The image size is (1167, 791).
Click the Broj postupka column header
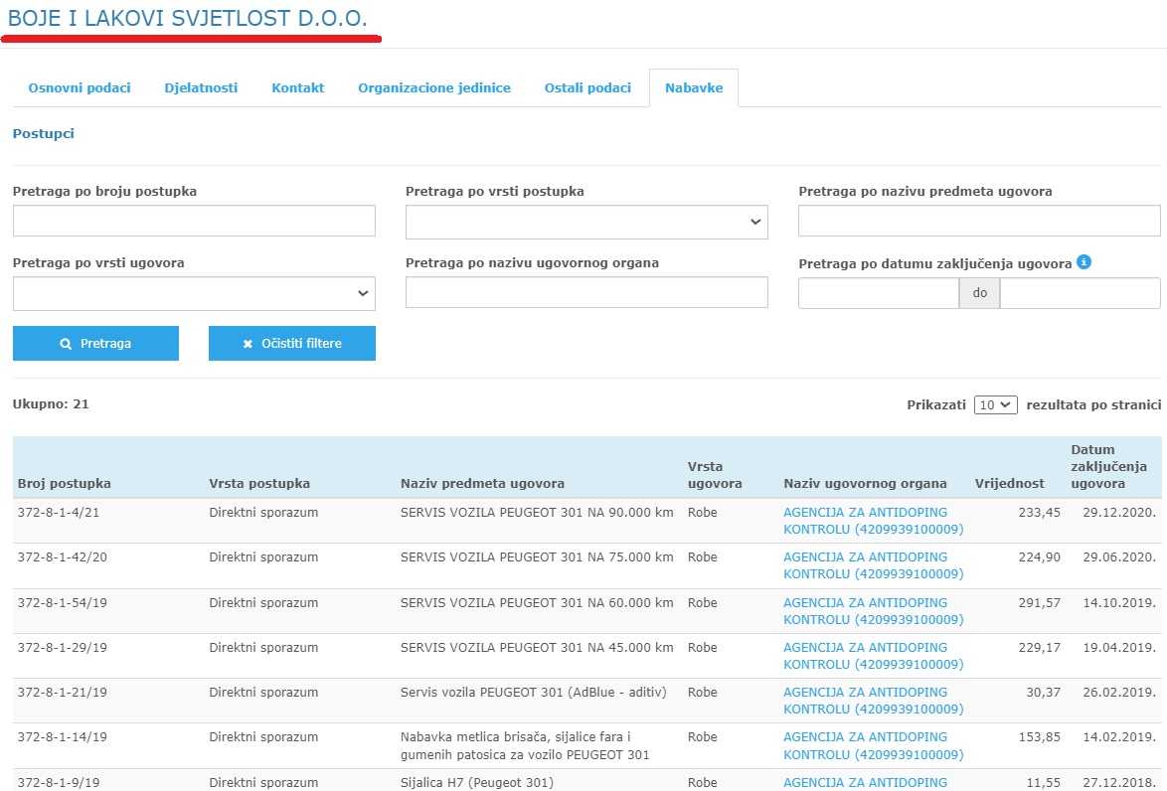click(65, 484)
